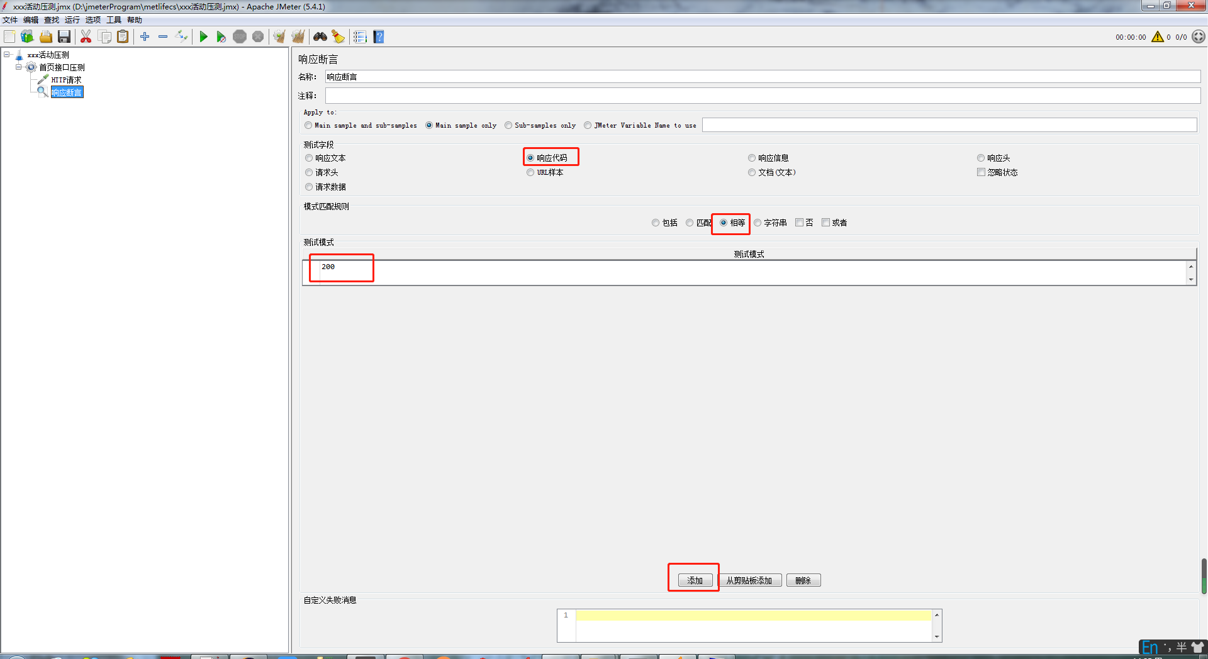Select Main sample only option
The image size is (1208, 659).
coord(461,125)
